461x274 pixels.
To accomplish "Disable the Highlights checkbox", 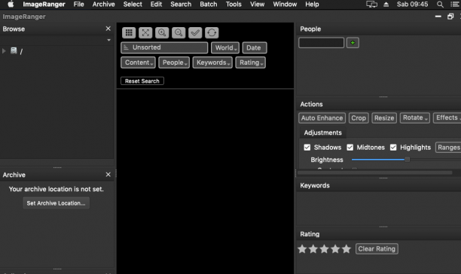I will tap(393, 148).
